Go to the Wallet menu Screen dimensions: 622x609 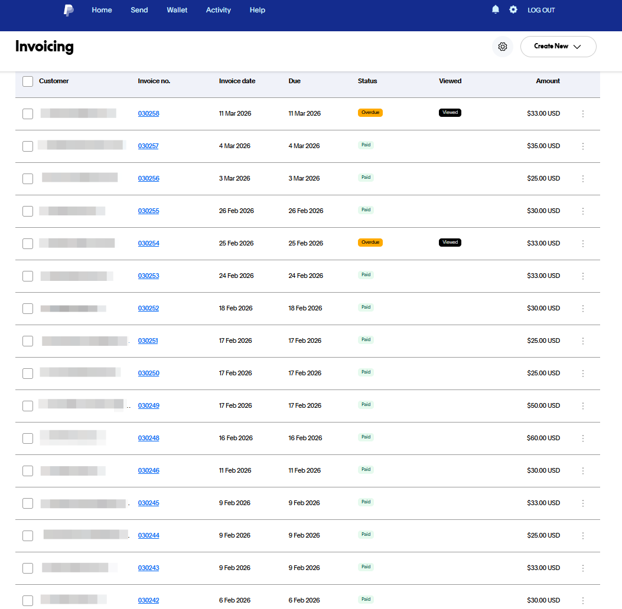pyautogui.click(x=177, y=10)
